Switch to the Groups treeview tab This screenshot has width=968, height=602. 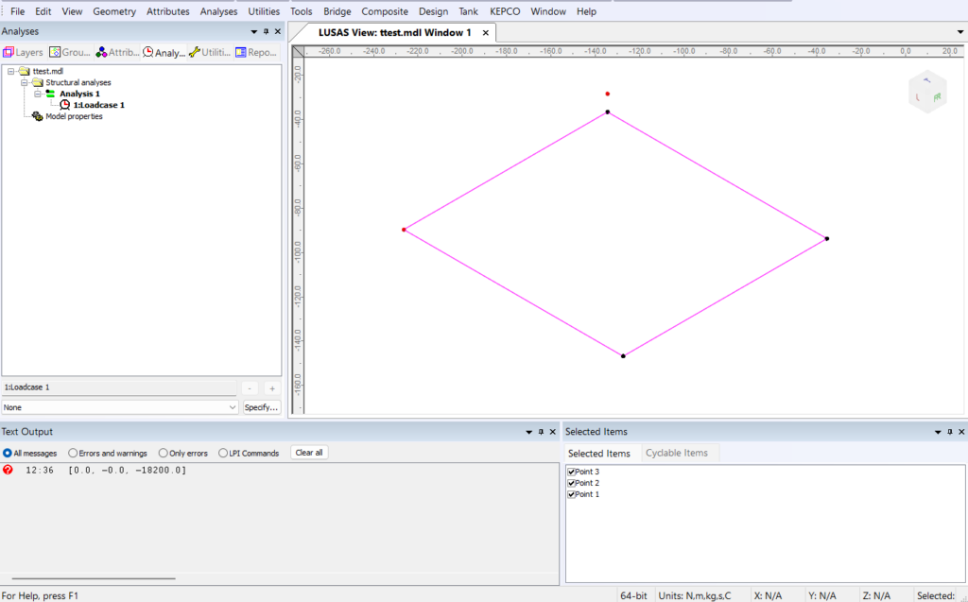(70, 53)
